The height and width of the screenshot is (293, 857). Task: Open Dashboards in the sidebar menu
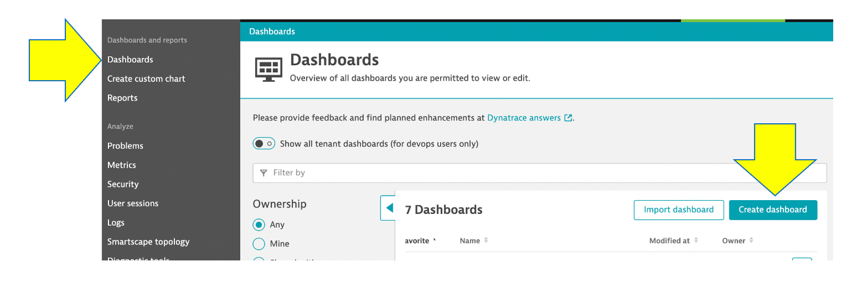[130, 59]
